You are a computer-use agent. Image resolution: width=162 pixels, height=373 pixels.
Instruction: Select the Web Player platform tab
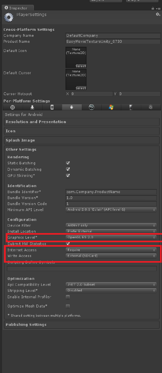(13, 107)
